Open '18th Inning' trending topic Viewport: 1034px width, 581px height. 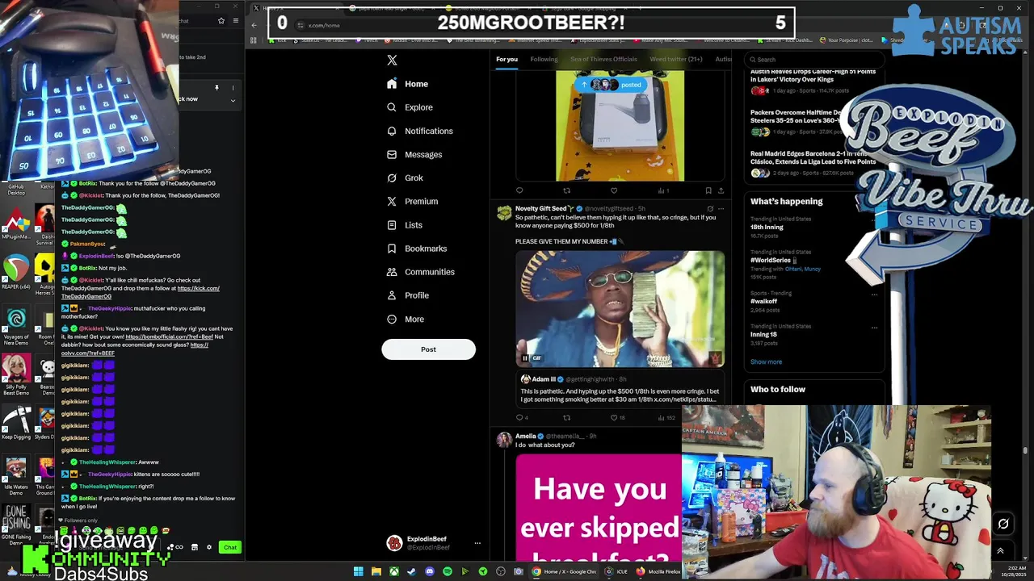tap(767, 228)
